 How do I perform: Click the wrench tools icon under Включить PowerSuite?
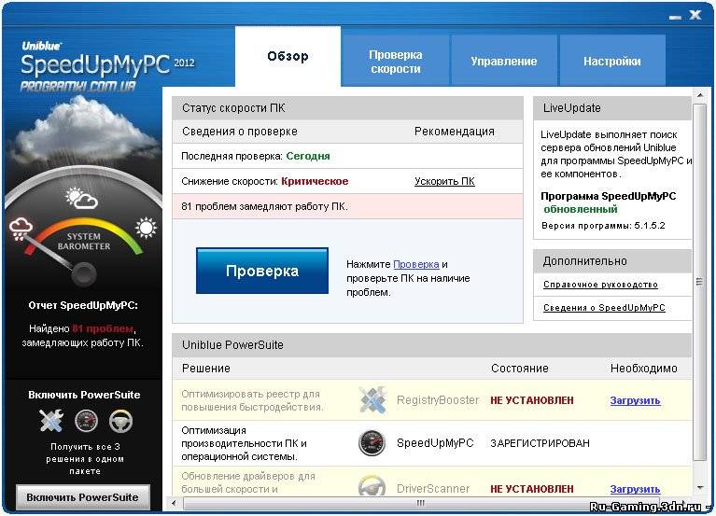pos(50,421)
